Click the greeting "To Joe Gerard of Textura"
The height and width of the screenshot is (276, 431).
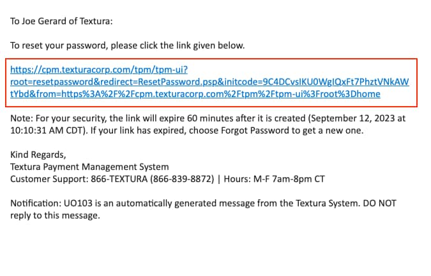(61, 22)
